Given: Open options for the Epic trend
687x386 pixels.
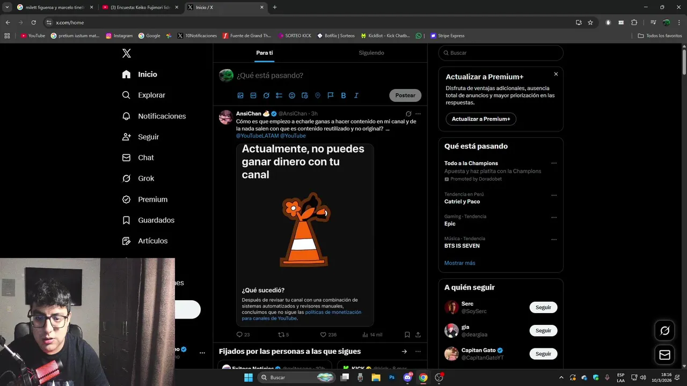Looking at the screenshot, I should click(x=554, y=218).
